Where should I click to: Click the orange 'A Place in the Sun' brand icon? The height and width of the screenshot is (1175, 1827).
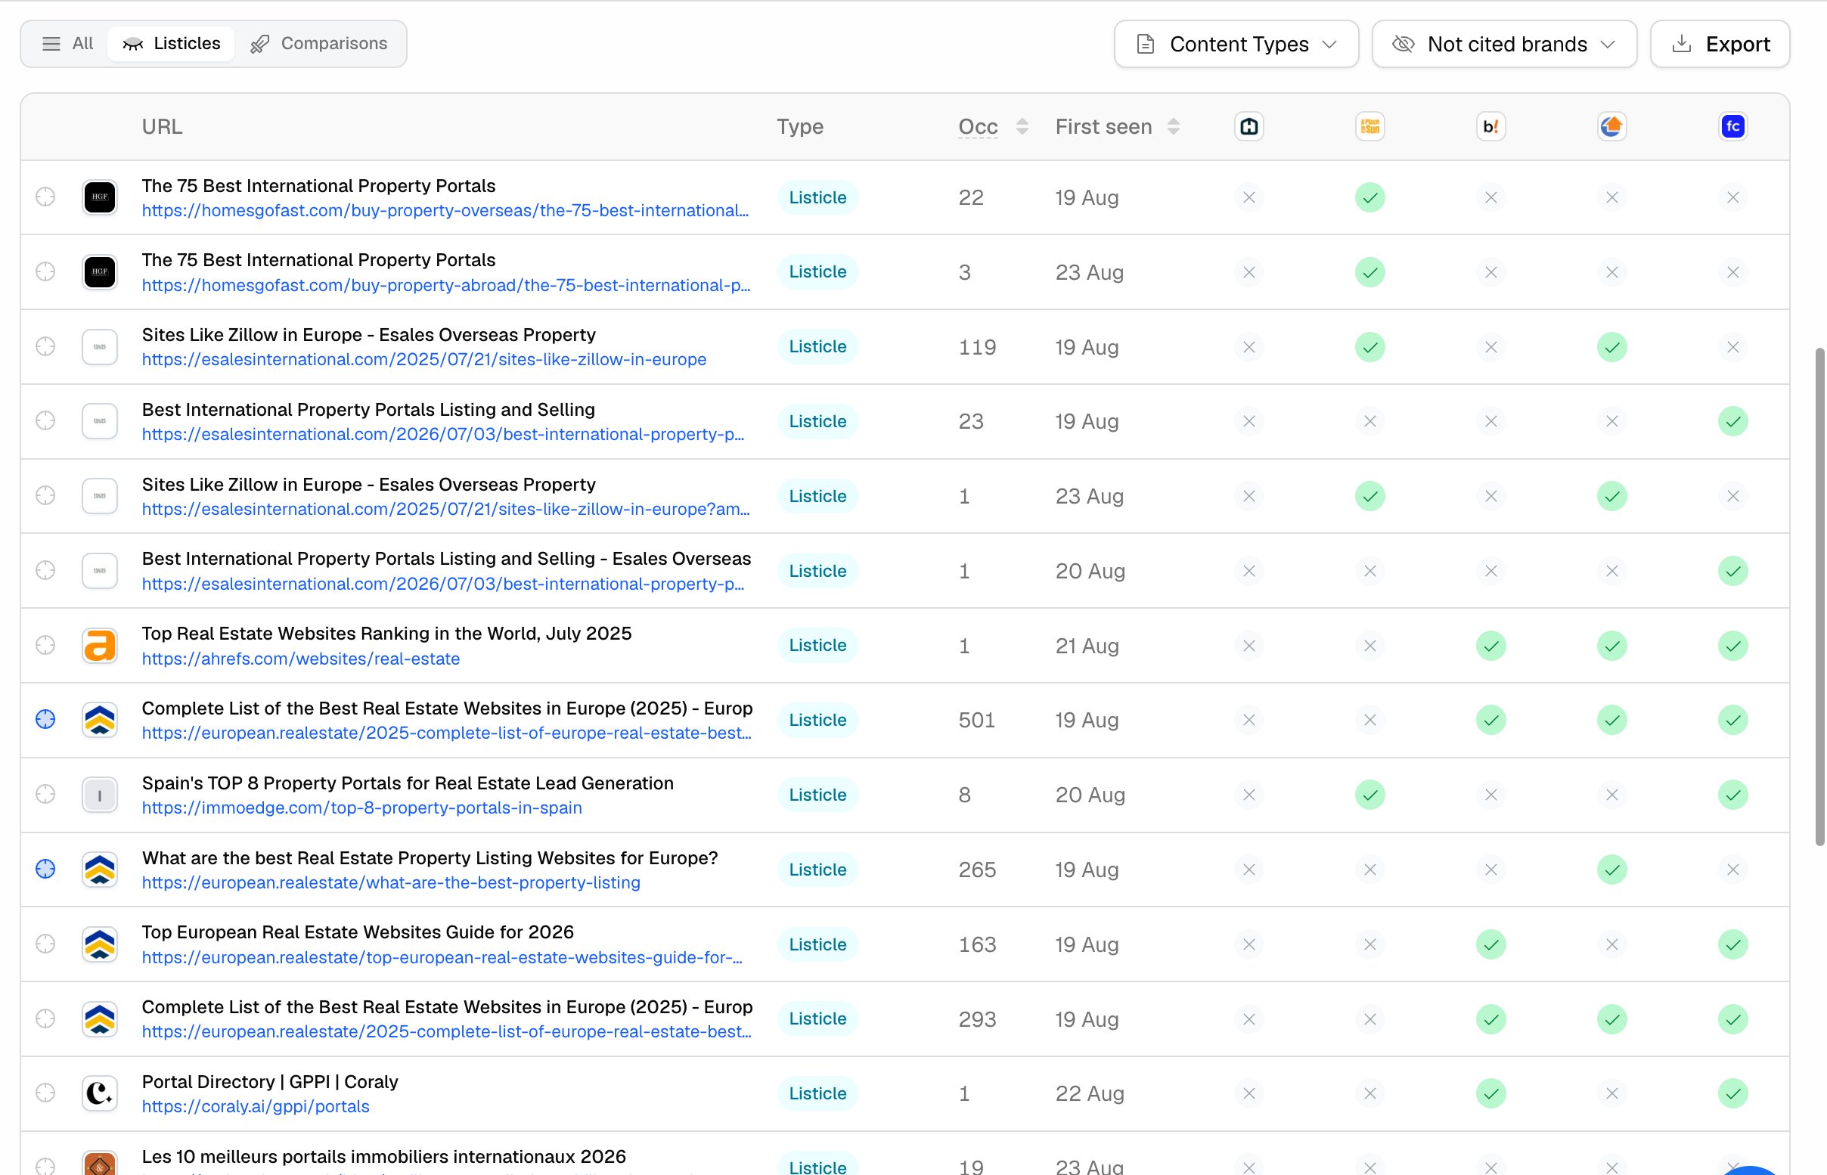click(1370, 127)
